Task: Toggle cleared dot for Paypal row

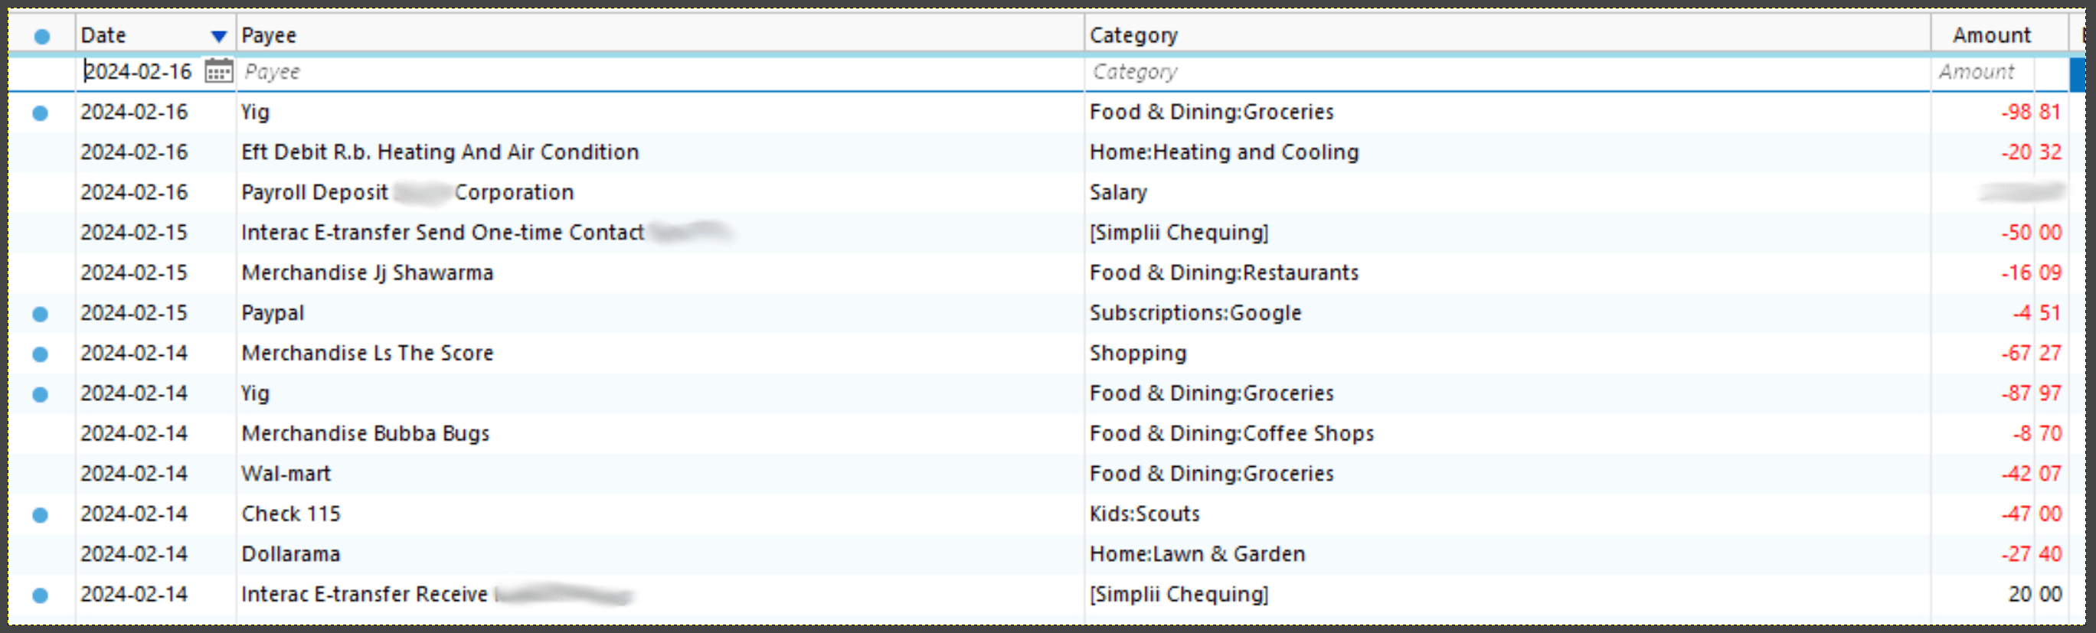Action: [x=40, y=314]
